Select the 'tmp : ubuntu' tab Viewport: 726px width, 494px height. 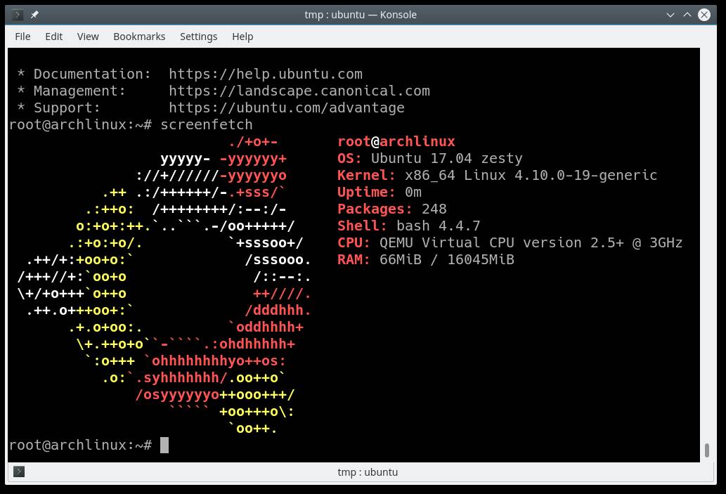coord(368,472)
